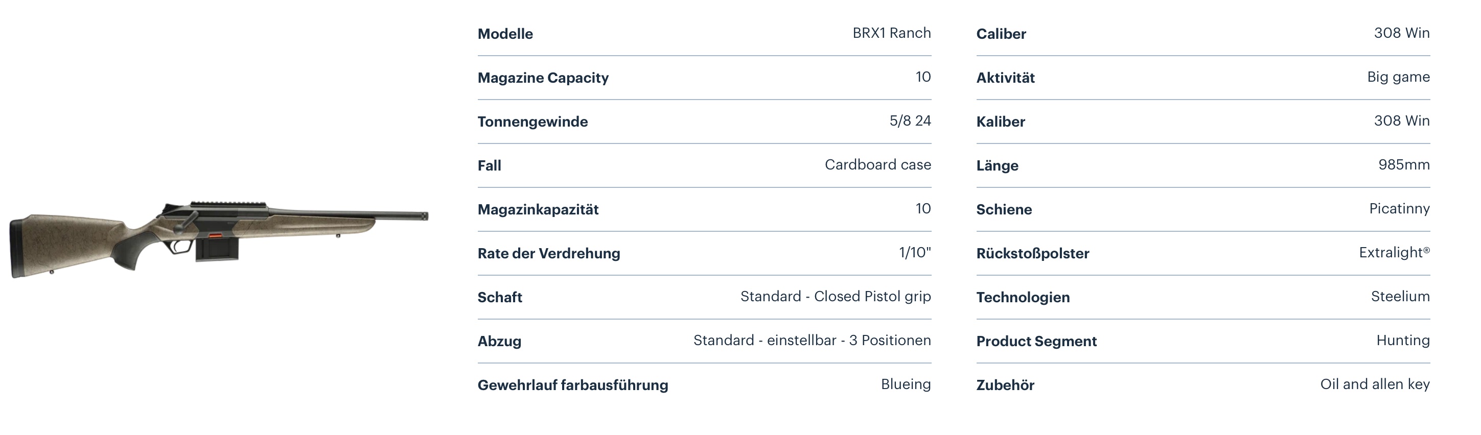
Task: Click the Product Segment Hunting value
Action: (1402, 341)
